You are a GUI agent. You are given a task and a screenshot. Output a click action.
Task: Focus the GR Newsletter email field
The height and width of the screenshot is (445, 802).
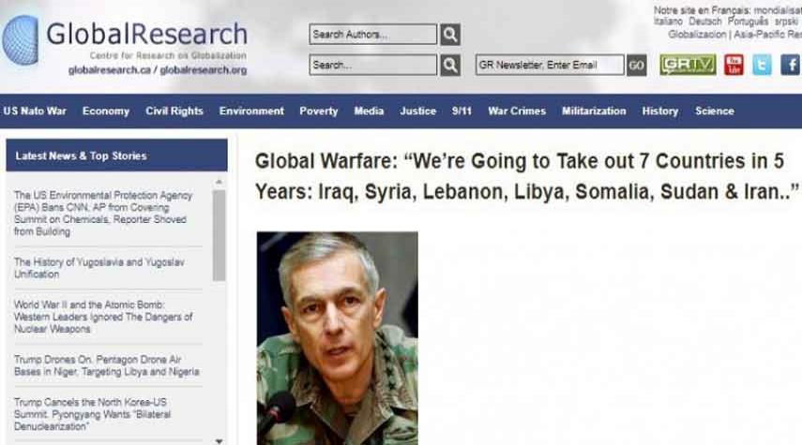click(x=550, y=65)
